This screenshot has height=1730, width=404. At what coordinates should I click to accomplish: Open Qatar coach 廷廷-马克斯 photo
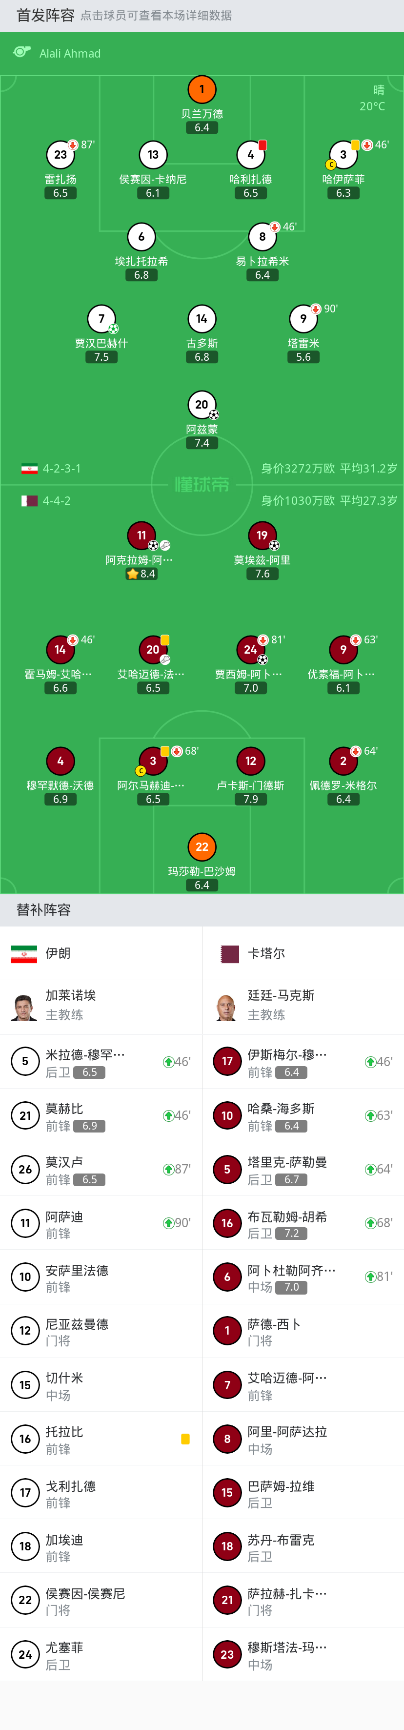(226, 1007)
